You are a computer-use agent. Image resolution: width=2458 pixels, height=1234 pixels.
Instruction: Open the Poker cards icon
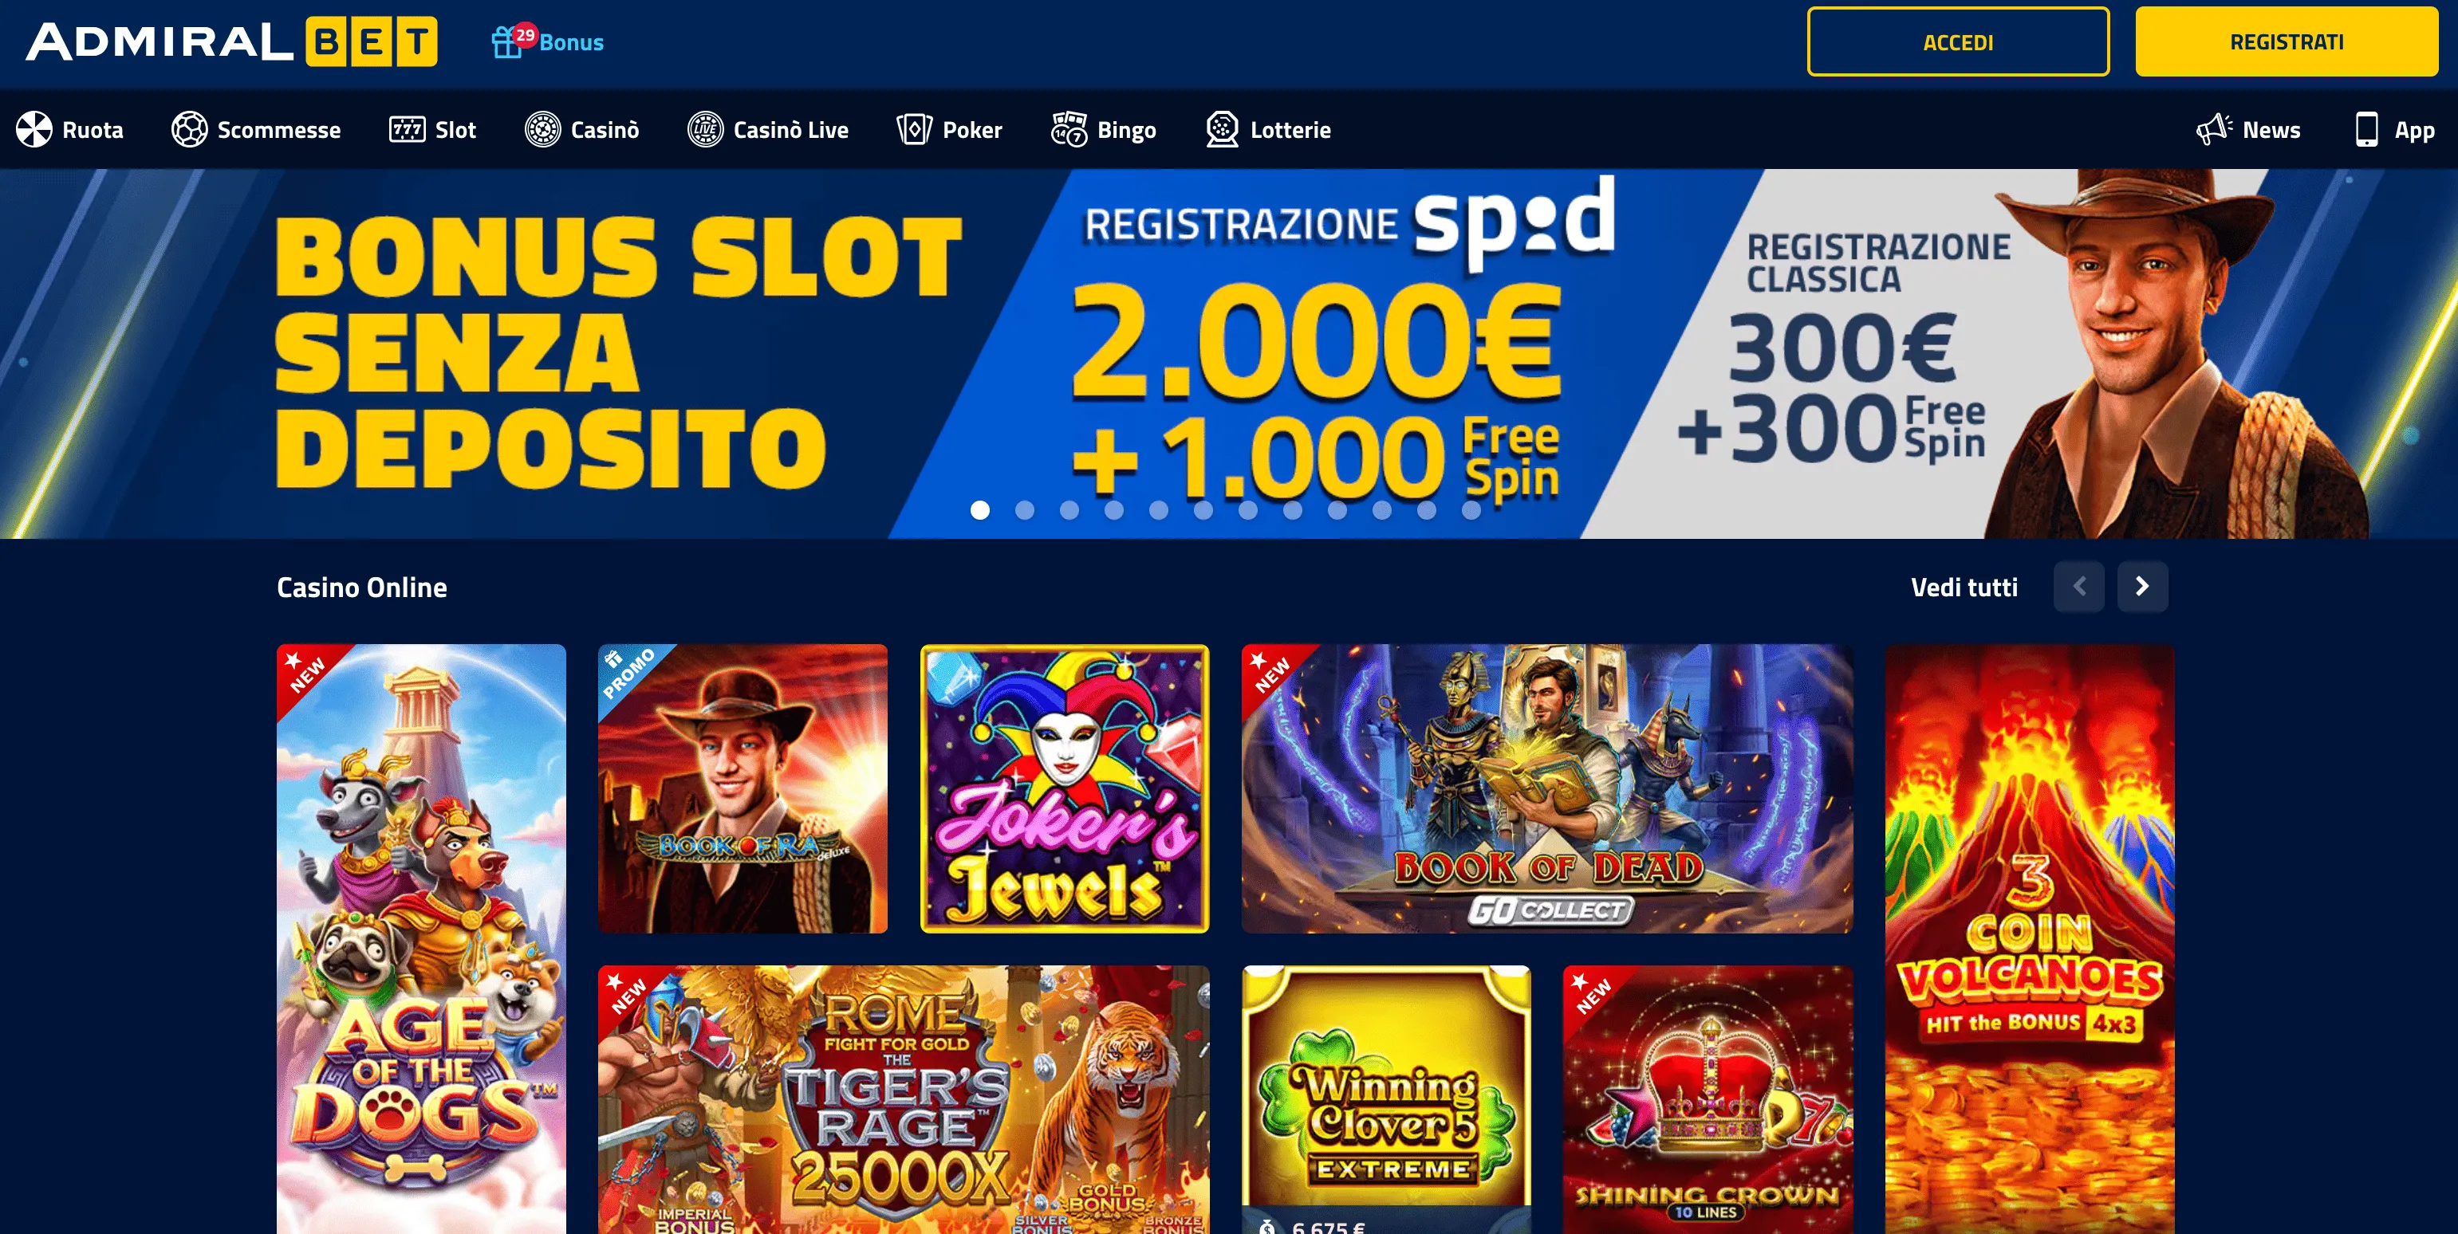[x=914, y=130]
